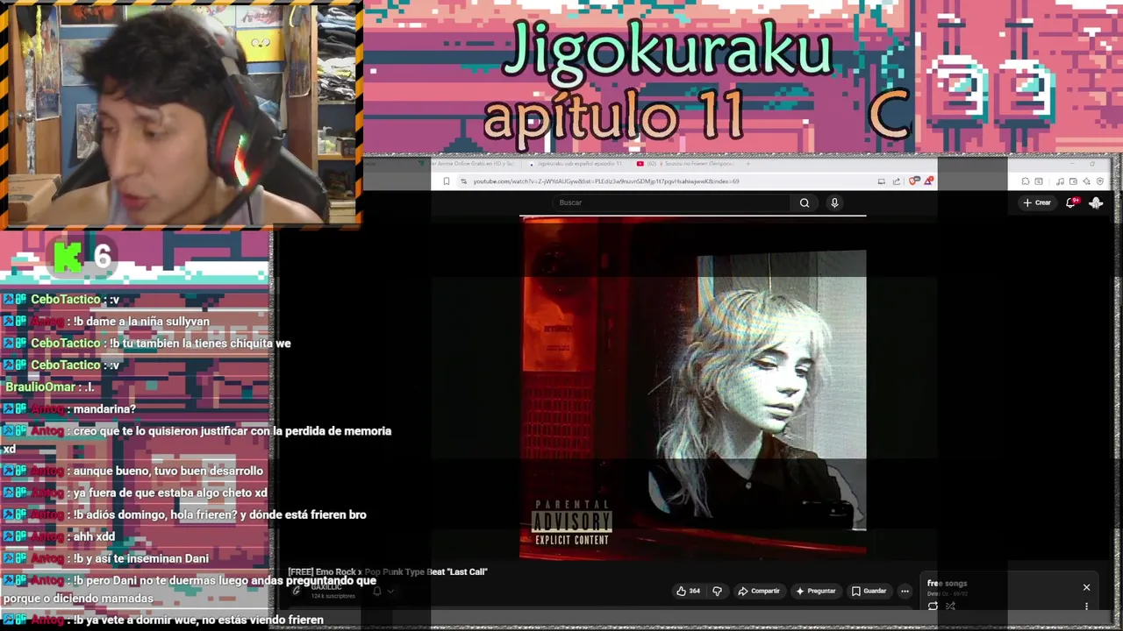The image size is (1123, 631).
Task: Open playlist vertical three-dot menu
Action: tap(1086, 606)
